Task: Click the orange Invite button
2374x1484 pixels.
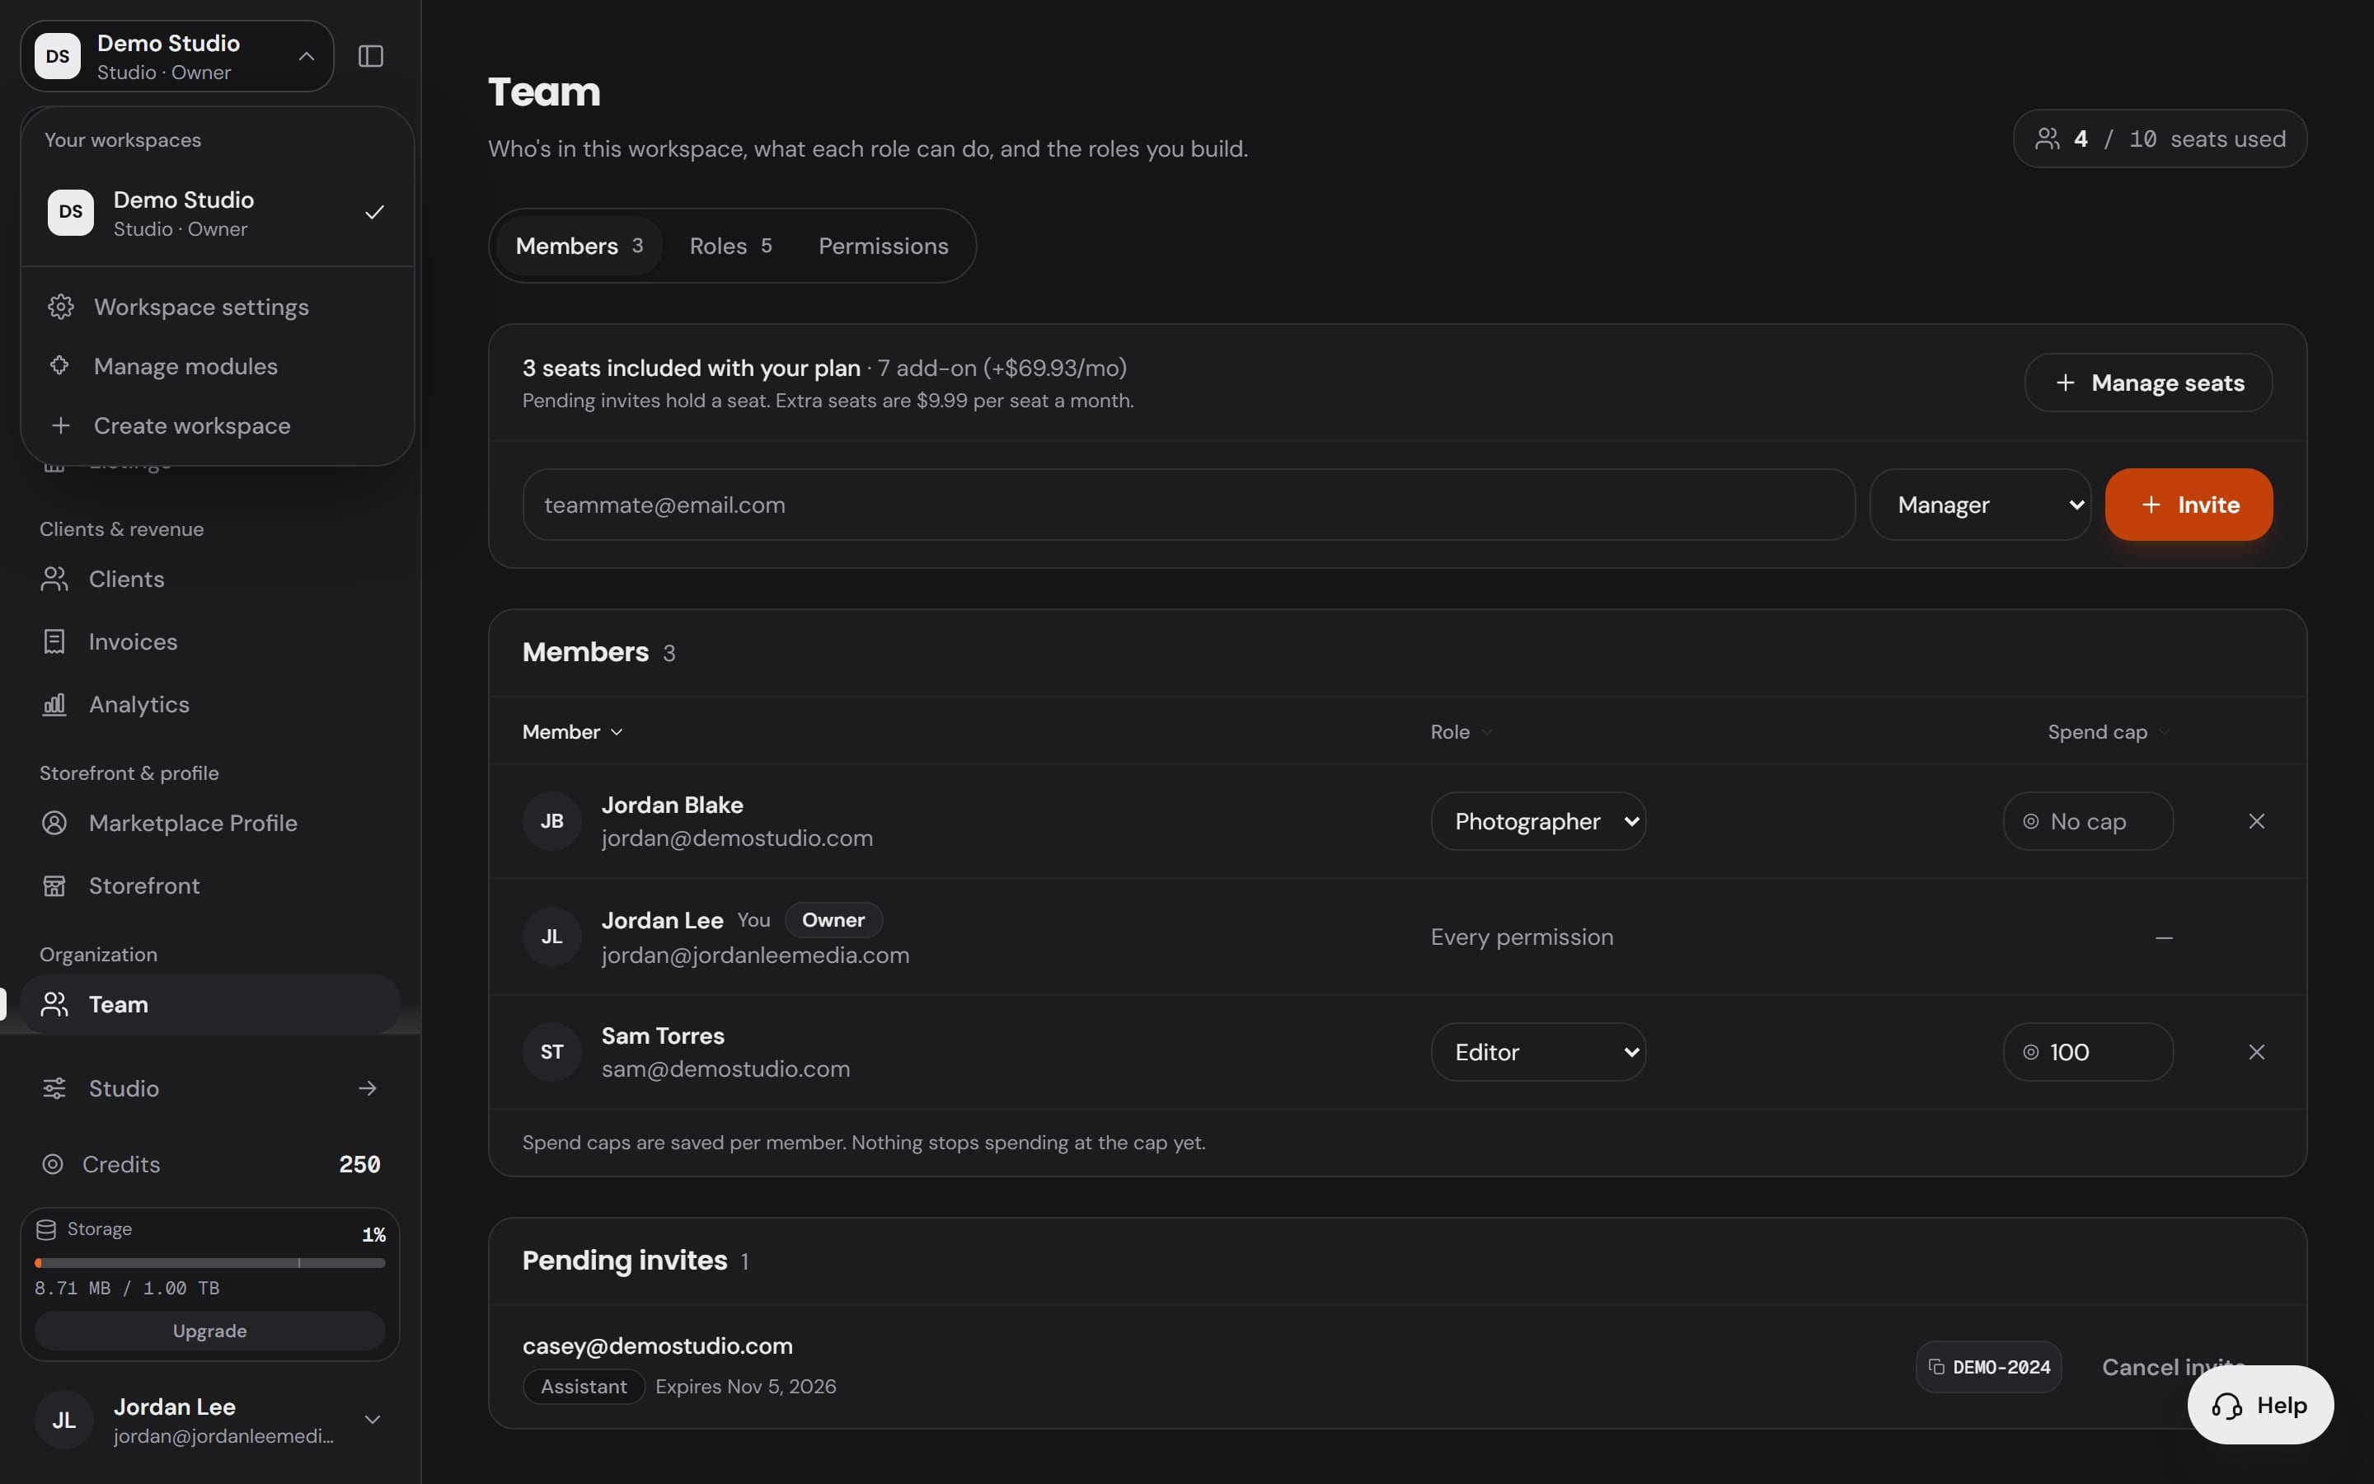Action: coord(2189,505)
